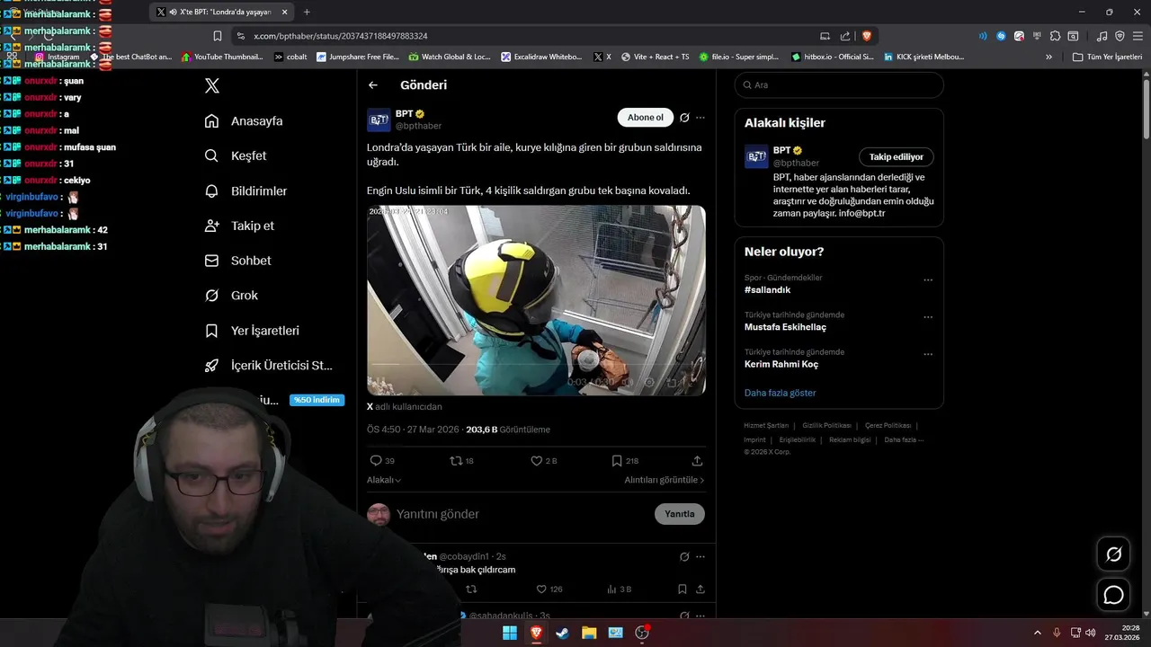Open Steam from the taskbar
1151x647 pixels.
click(563, 633)
